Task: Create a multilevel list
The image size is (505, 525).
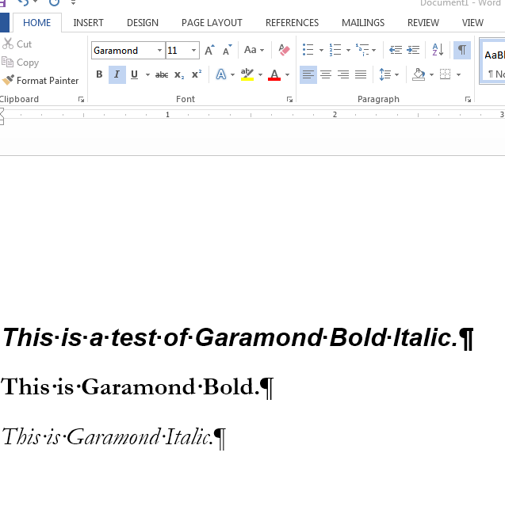Action: coord(362,50)
